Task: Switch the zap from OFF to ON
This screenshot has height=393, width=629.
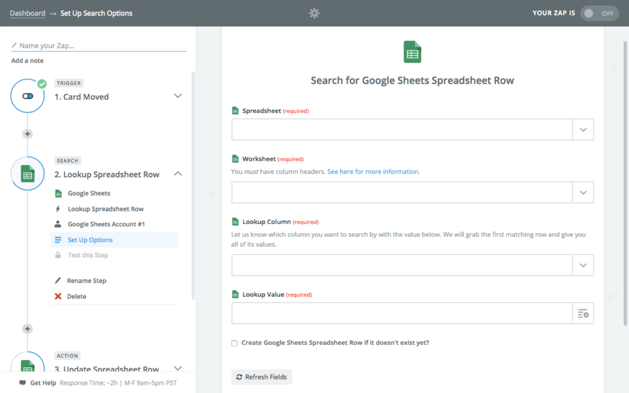Action: [599, 13]
